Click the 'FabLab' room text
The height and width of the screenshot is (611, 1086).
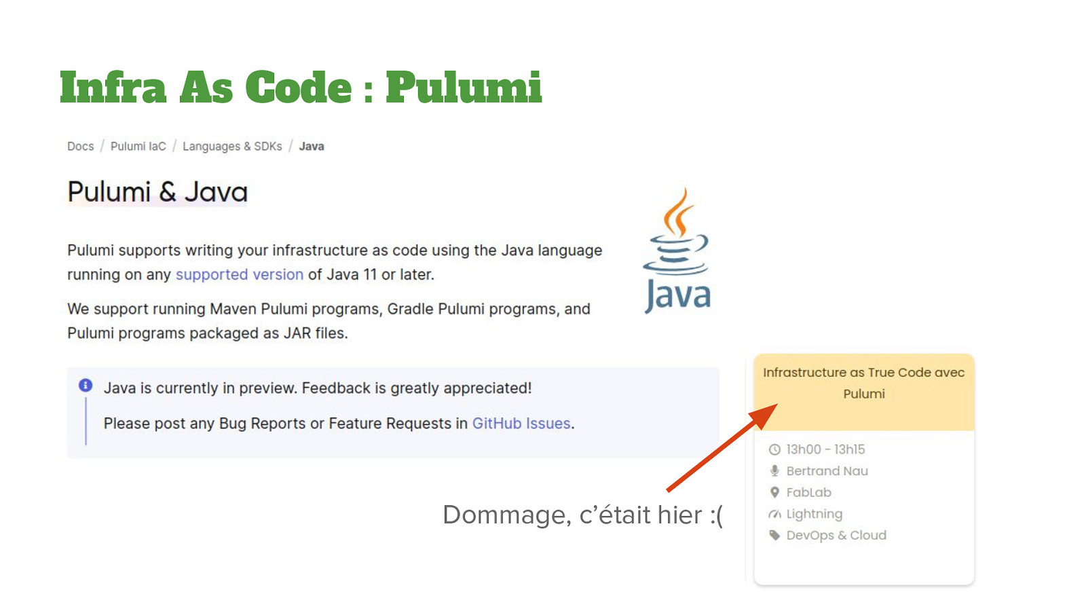click(x=808, y=492)
